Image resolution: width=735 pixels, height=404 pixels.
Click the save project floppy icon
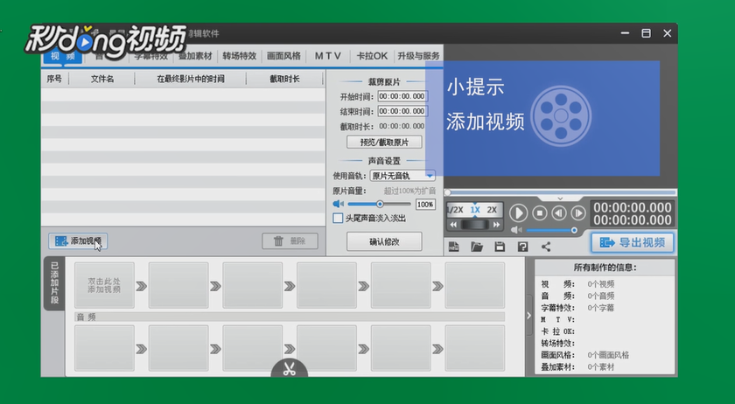point(500,247)
